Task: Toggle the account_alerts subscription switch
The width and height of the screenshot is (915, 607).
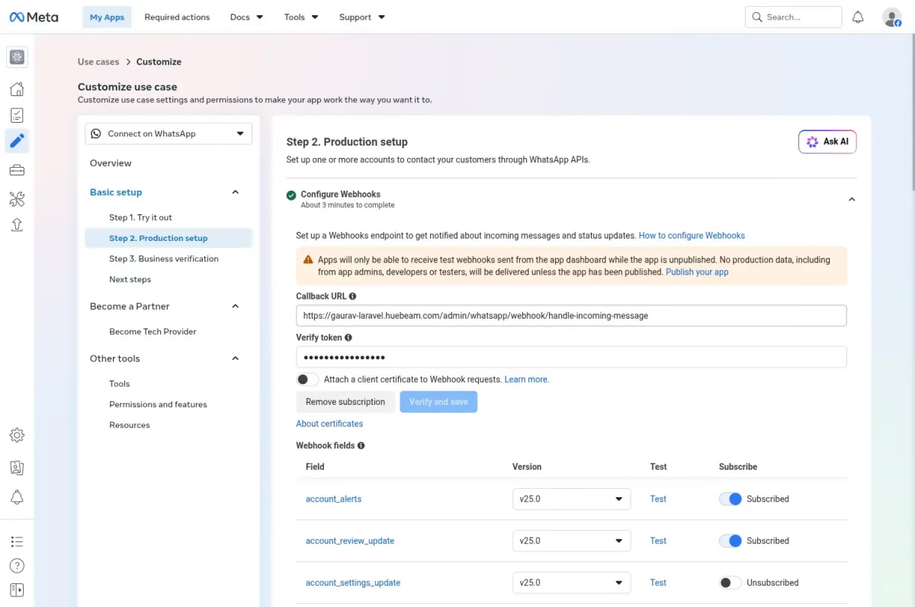Action: [x=730, y=499]
